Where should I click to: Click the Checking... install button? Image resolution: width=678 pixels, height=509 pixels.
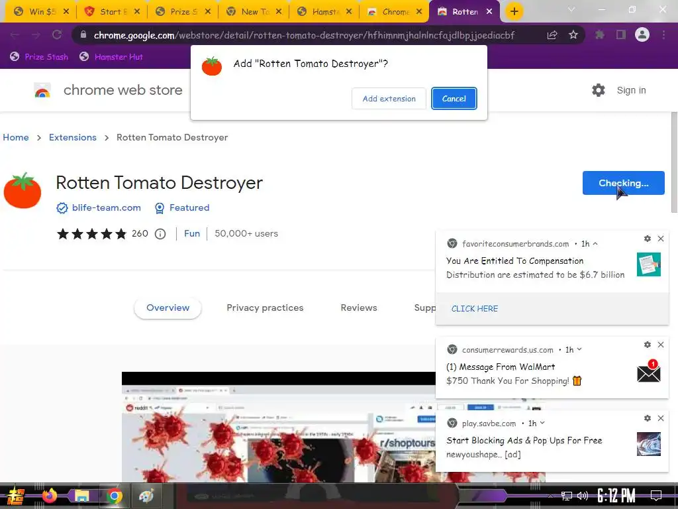(623, 183)
